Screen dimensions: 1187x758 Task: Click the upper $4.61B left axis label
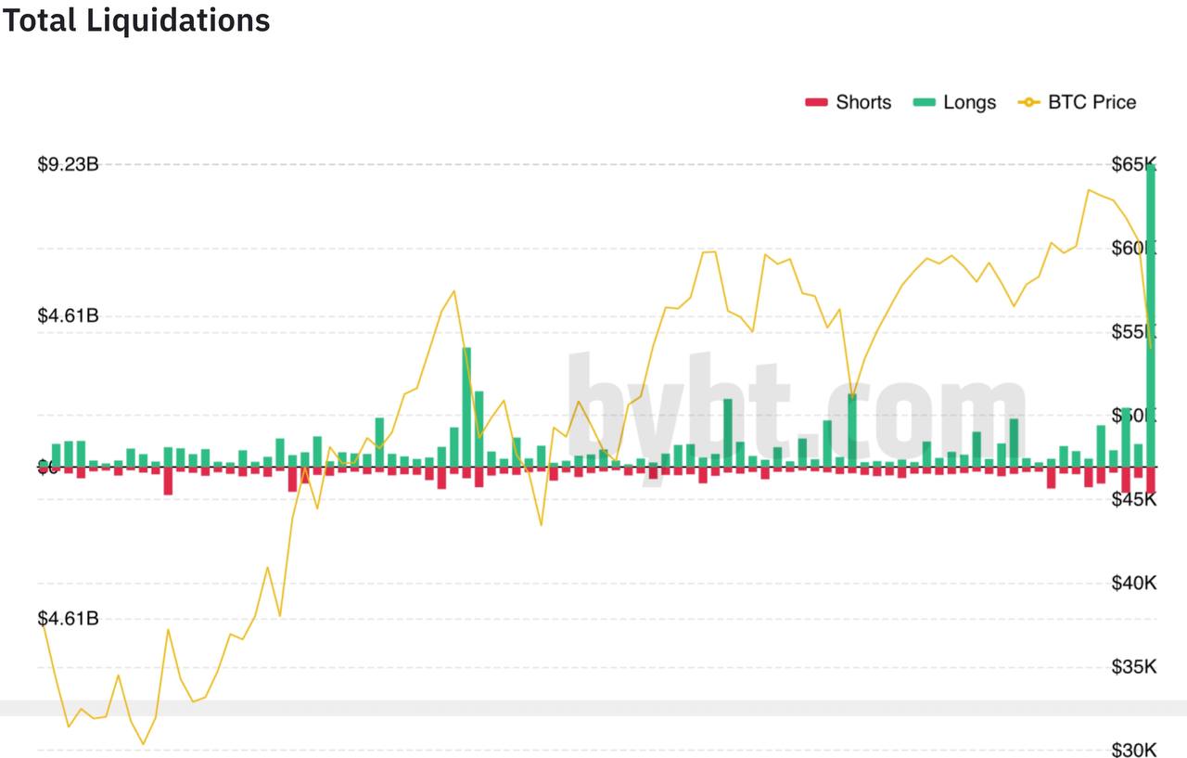[68, 315]
